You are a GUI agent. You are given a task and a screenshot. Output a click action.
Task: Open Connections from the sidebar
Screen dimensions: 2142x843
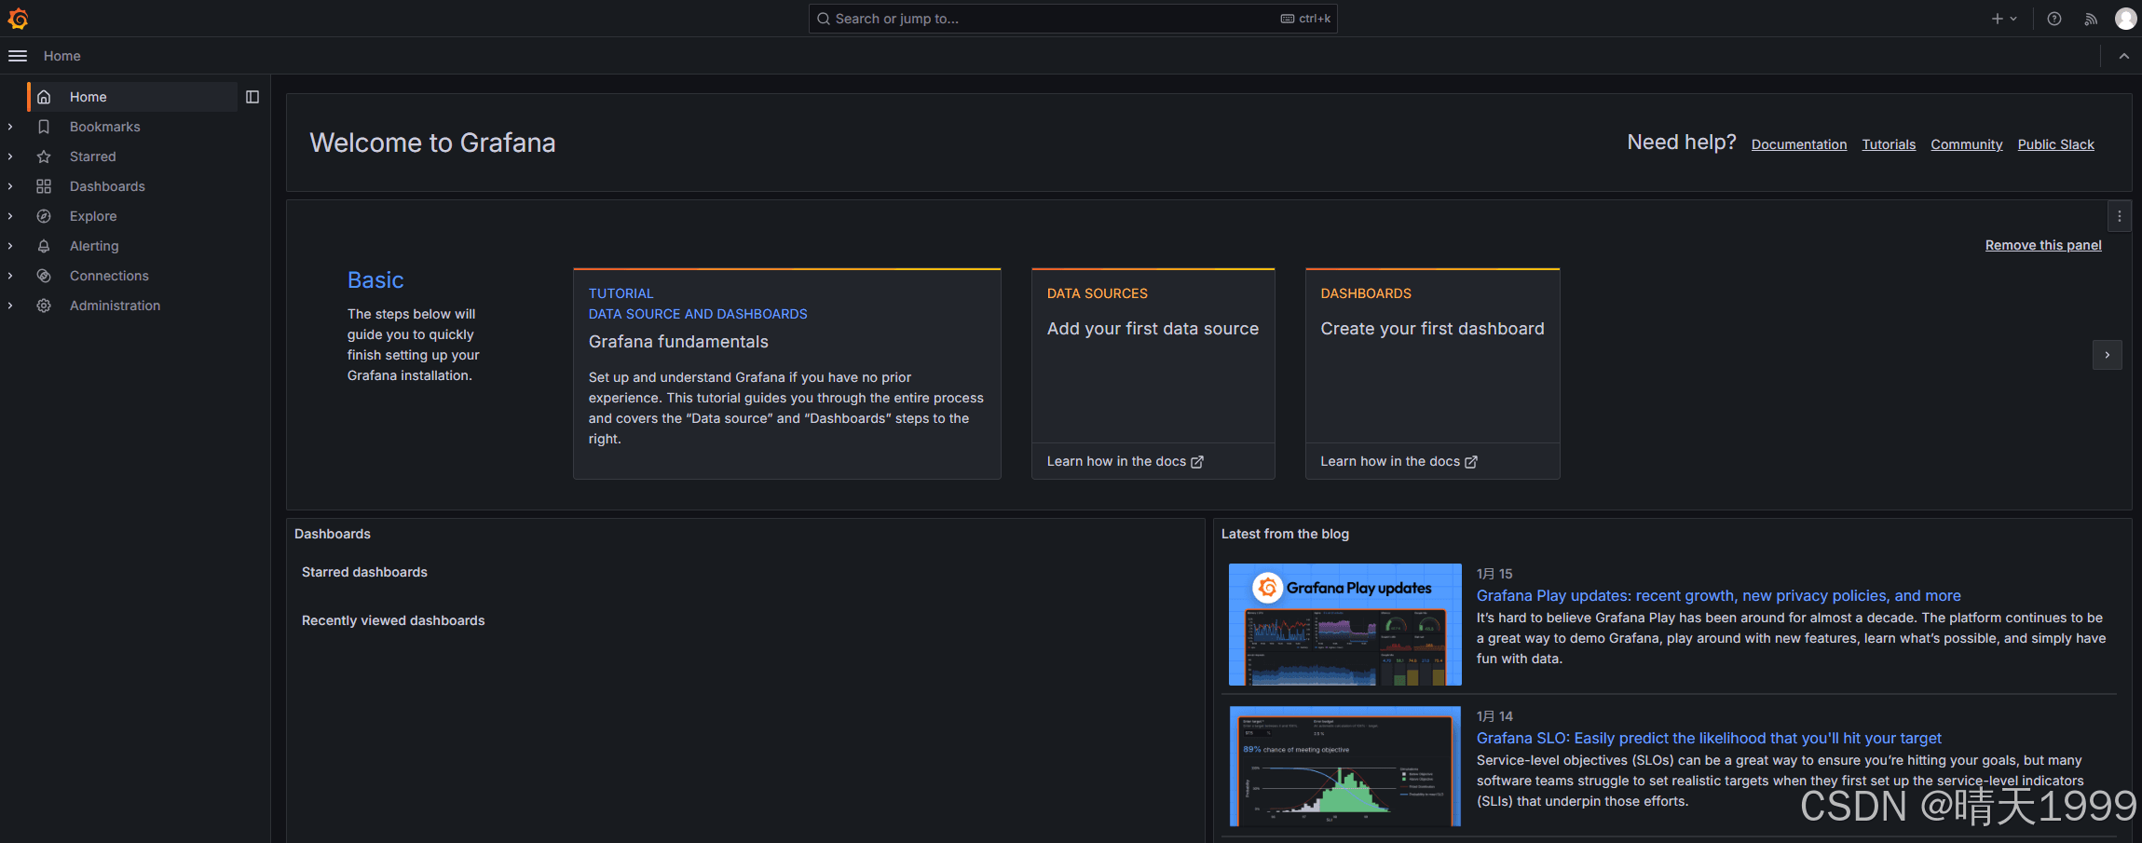[109, 276]
